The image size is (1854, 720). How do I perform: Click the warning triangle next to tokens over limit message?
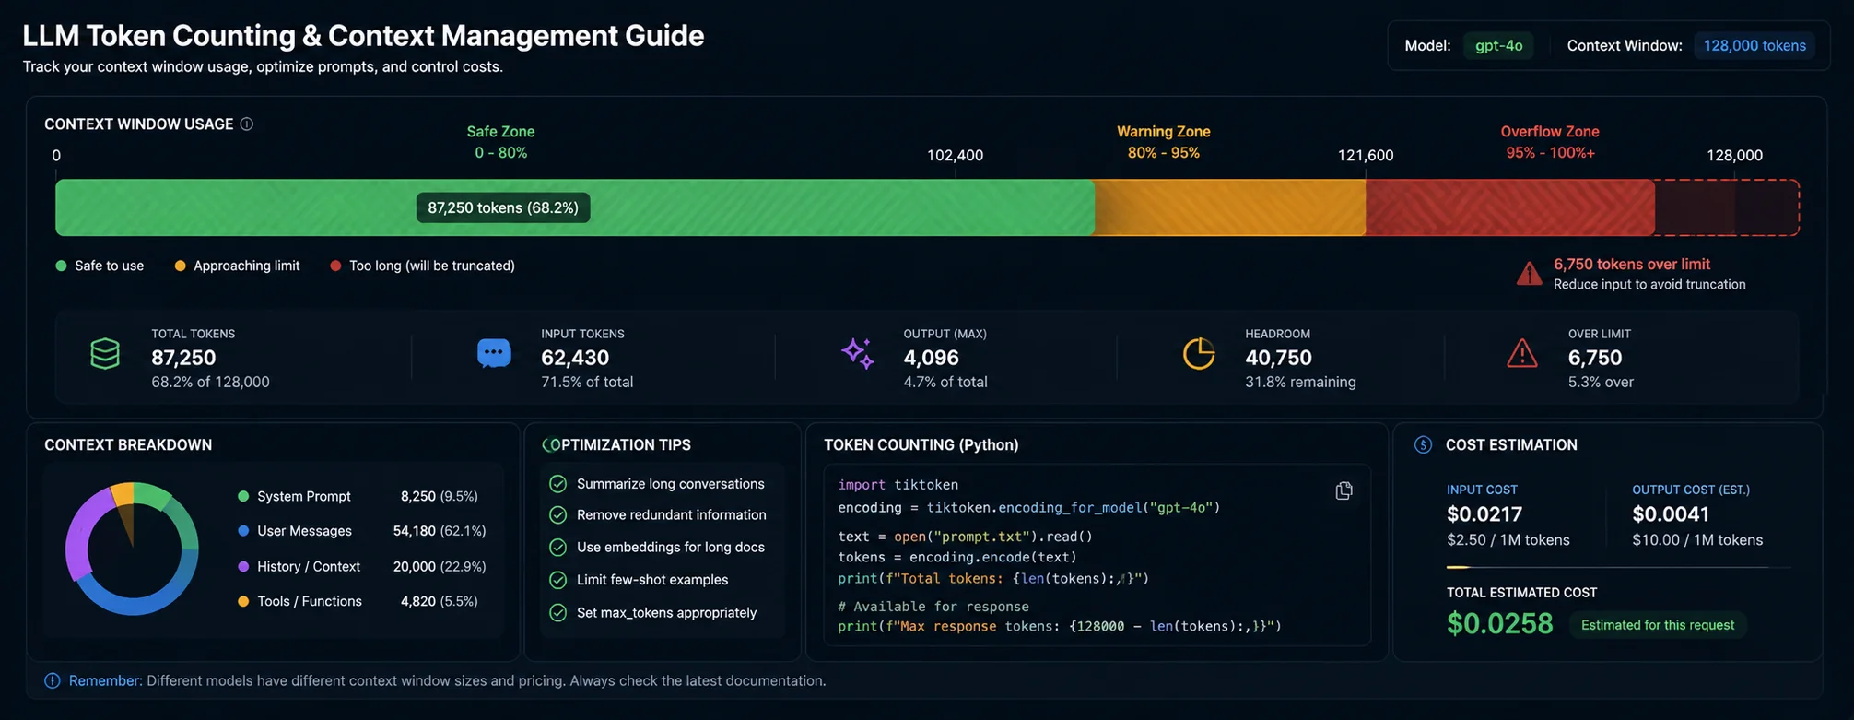tap(1530, 274)
